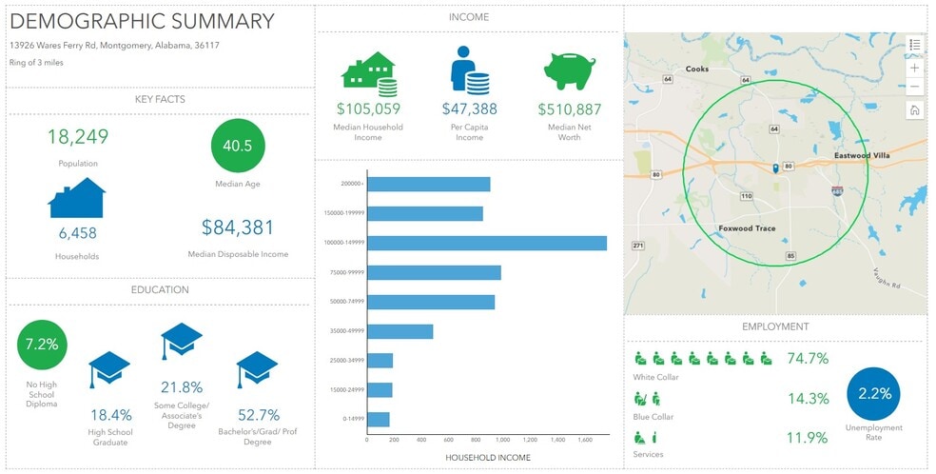Open the map legend list icon

click(x=914, y=45)
